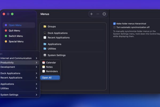
Task: Click the red close window button
Action: 4,14
